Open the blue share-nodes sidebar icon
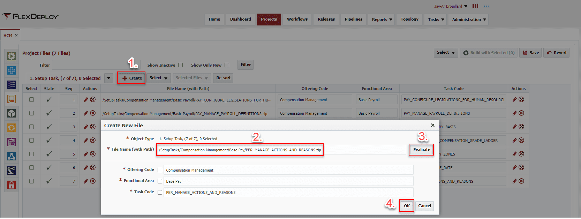 [12, 156]
